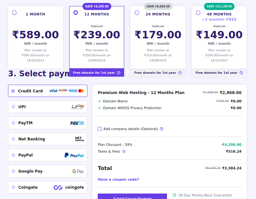Viewport: 256px width, 199px height.
Task: Click help icon beside Add company details
Action: [x=162, y=129]
